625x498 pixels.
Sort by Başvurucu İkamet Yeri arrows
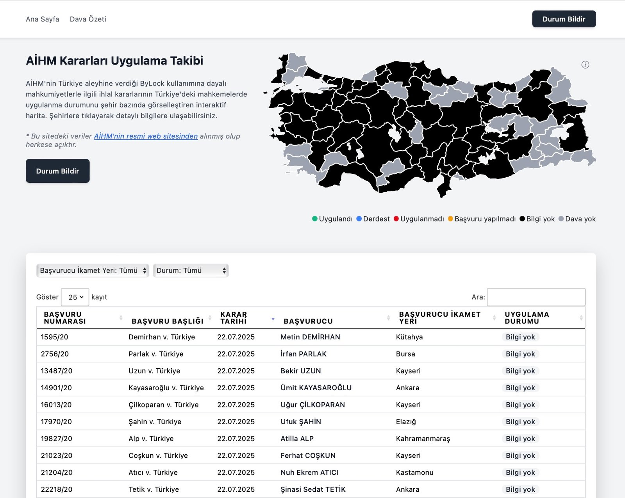494,318
